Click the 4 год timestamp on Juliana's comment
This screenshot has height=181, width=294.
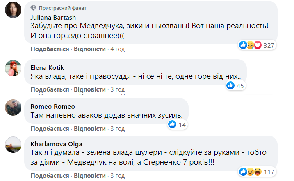pyautogui.click(x=117, y=49)
